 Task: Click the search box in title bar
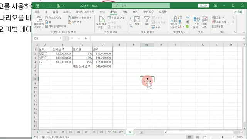[x=141, y=6]
